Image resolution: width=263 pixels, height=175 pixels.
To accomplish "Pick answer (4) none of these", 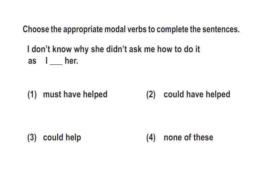I will (180, 138).
